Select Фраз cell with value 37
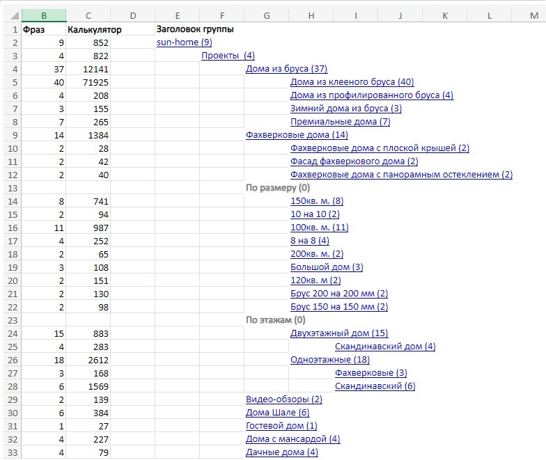 point(44,69)
